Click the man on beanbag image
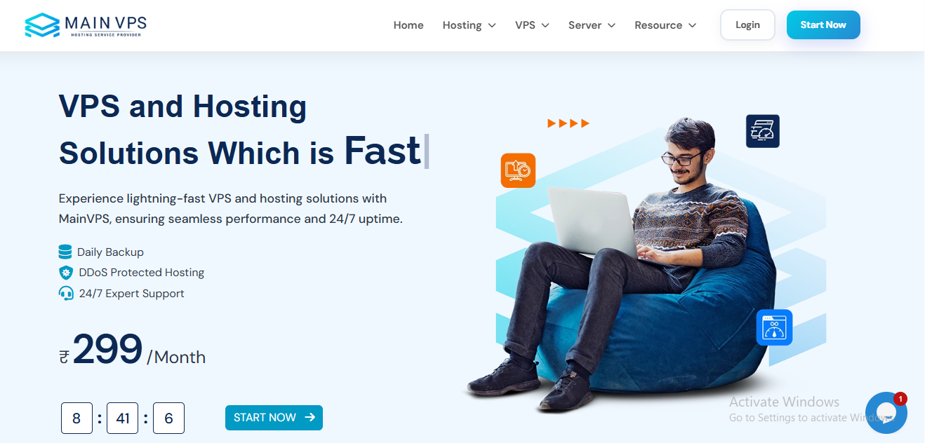The width and height of the screenshot is (925, 443). coord(625,266)
